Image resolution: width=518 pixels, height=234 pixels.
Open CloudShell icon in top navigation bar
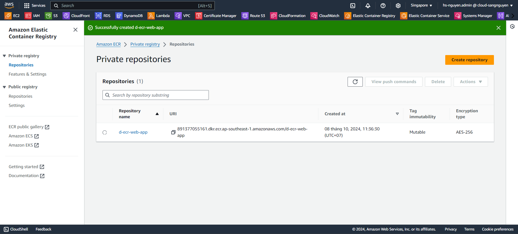353,6
